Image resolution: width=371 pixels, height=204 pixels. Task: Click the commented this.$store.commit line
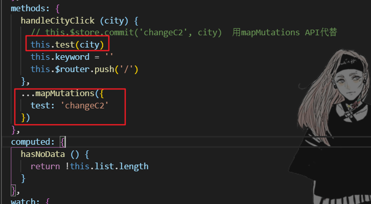pos(126,32)
